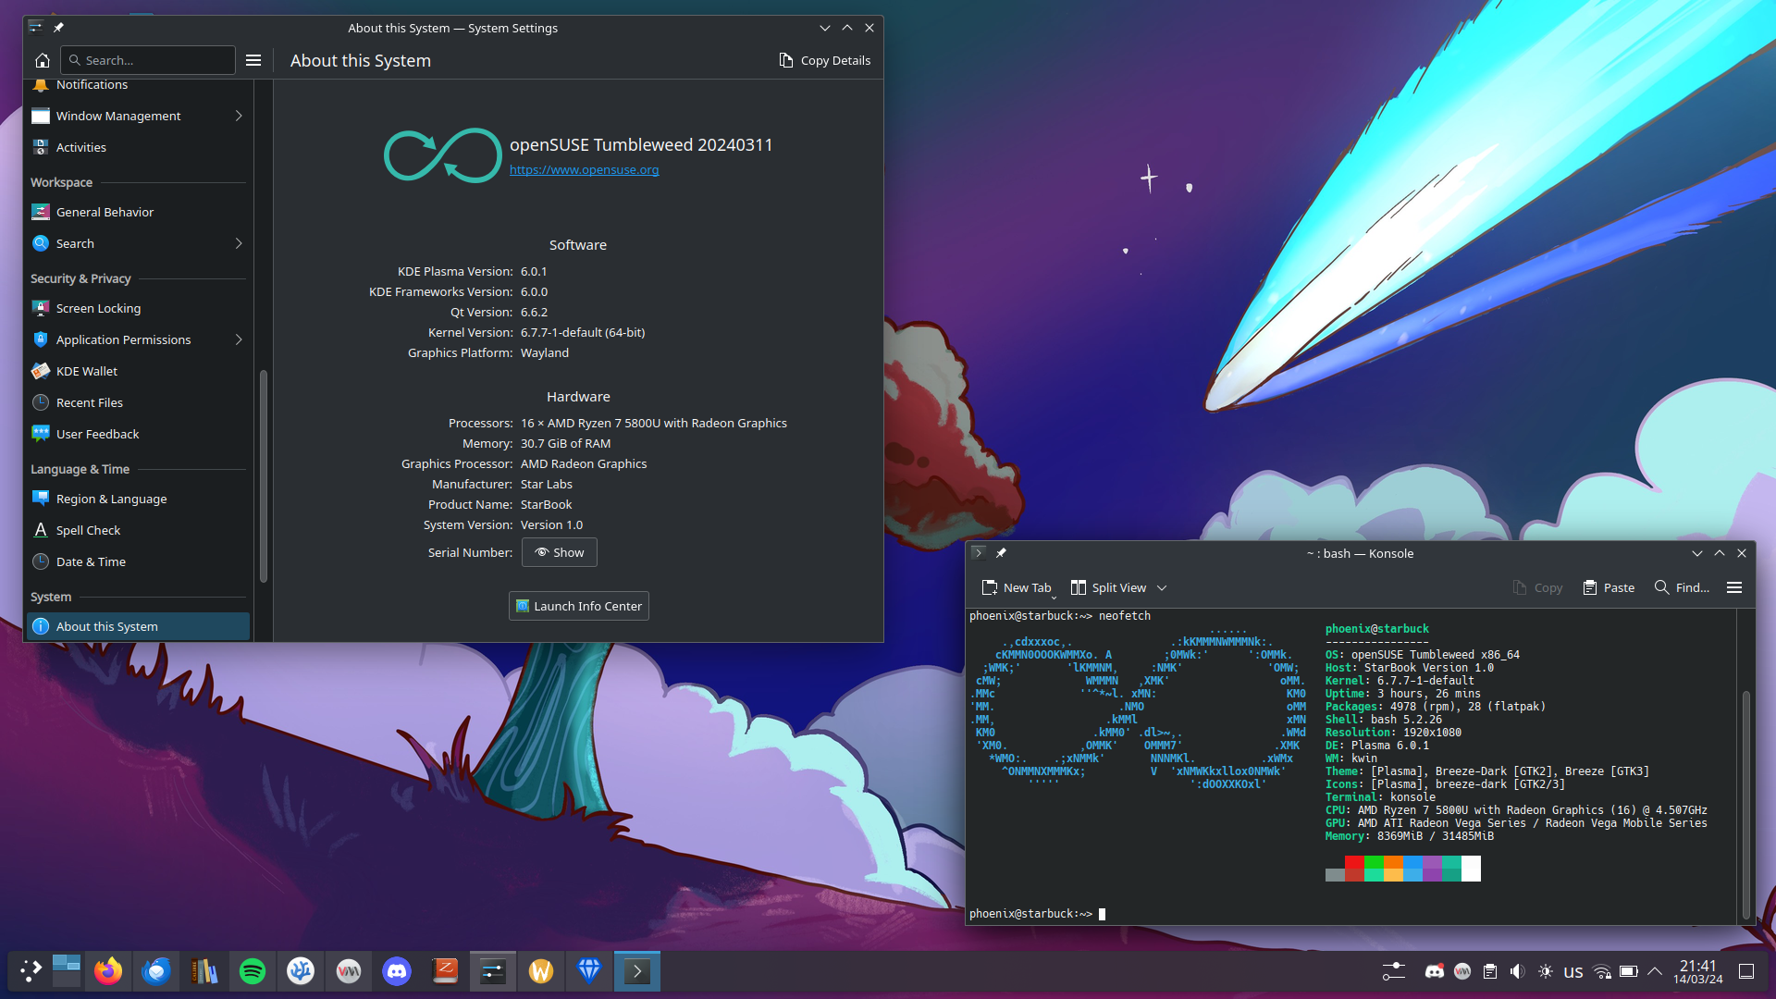Click the VM tray icon in system tray
Image resolution: width=1776 pixels, height=999 pixels.
1462,971
